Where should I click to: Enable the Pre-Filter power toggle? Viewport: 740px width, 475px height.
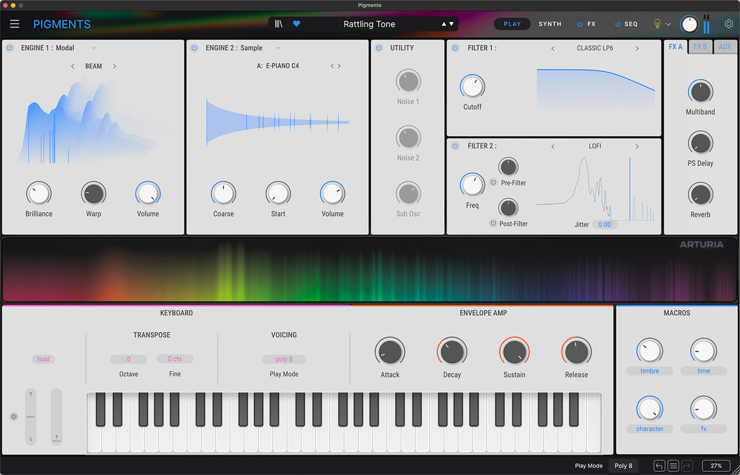click(493, 183)
